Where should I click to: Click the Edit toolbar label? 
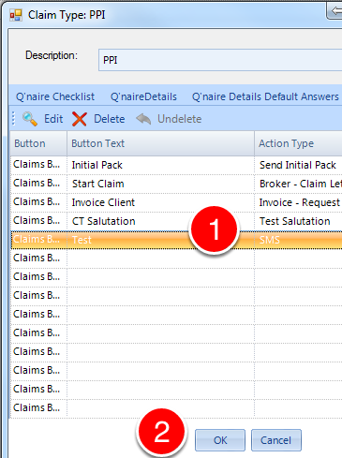(53, 119)
